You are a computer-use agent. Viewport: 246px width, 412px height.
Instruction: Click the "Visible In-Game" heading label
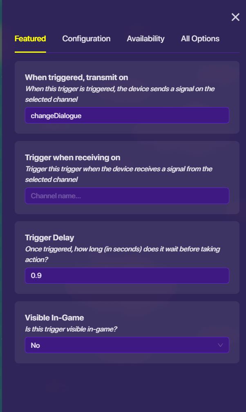tap(54, 318)
